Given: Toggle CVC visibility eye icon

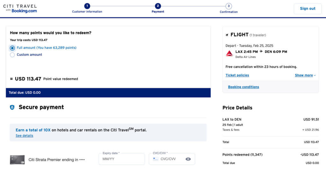Looking at the screenshot, I should (188, 159).
